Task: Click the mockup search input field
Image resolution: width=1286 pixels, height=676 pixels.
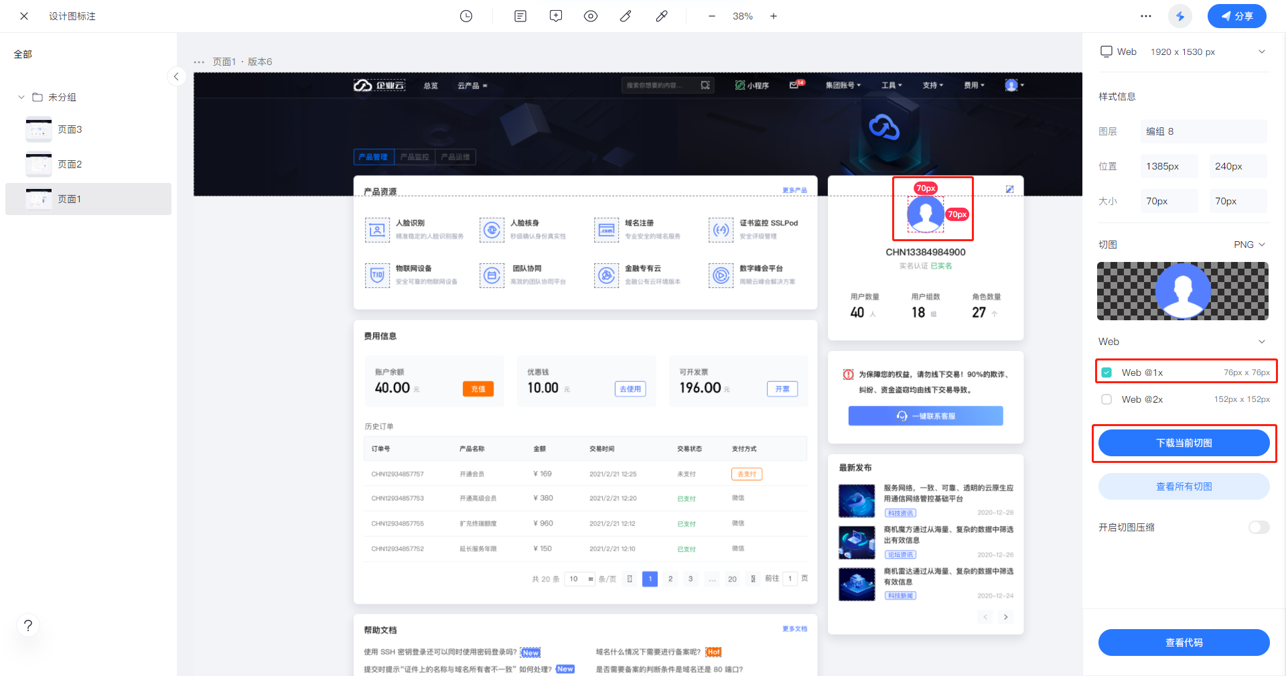Action: pos(668,85)
